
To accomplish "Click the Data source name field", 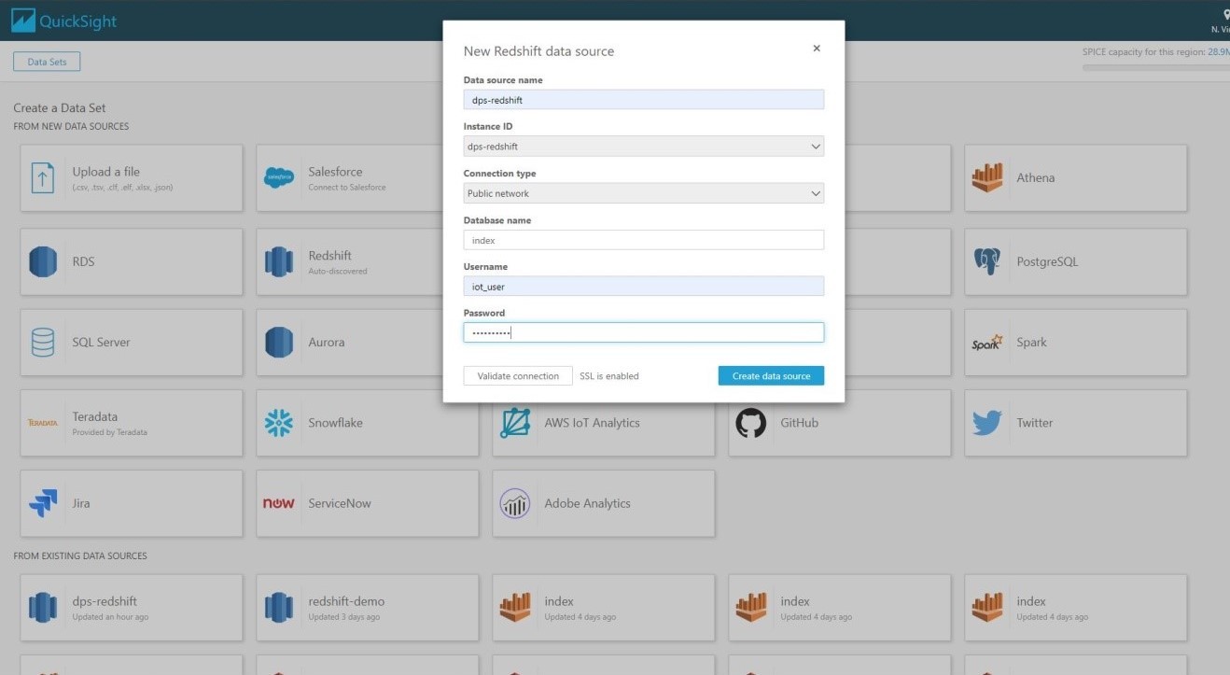I will (644, 99).
